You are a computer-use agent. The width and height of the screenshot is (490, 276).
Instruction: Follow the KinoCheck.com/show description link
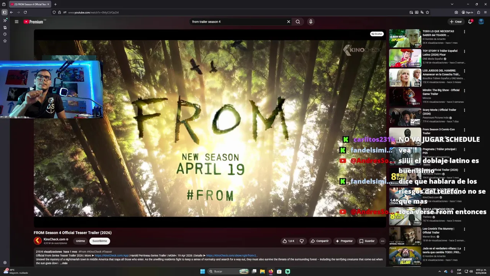pyautogui.click(x=232, y=255)
